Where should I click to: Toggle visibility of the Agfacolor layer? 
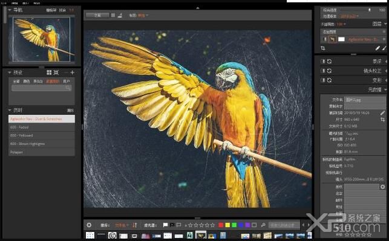point(325,39)
